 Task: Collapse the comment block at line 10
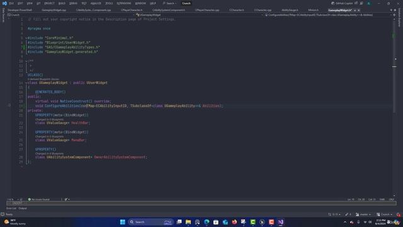click(x=26, y=61)
